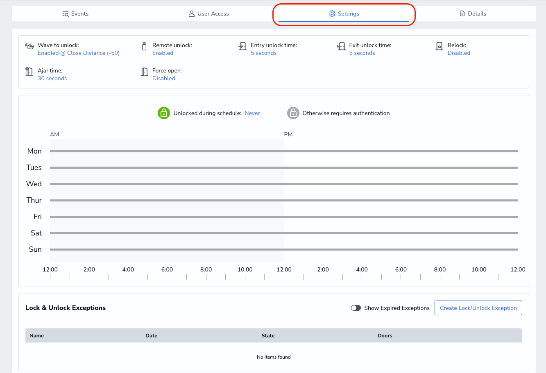
Task: Click the Remote unlock device icon
Action: (x=144, y=46)
